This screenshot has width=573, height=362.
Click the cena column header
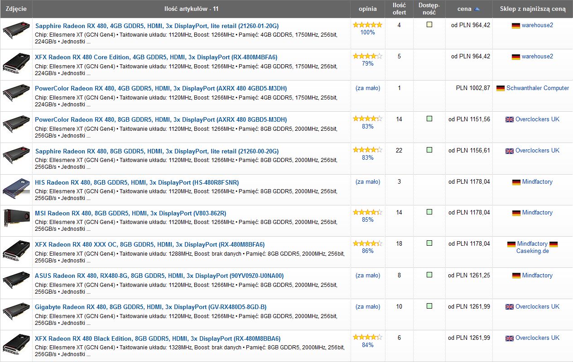pos(464,9)
